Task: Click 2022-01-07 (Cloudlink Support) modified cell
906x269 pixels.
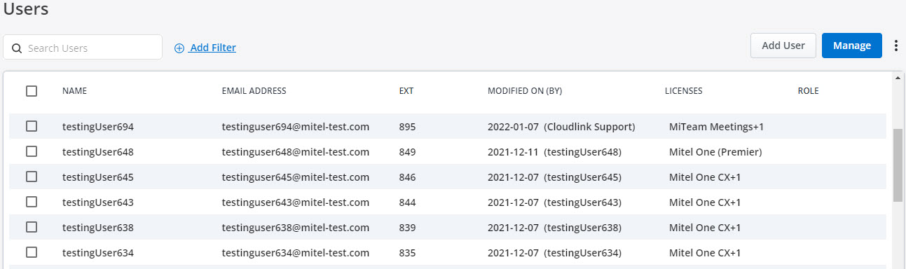Action: [561, 127]
